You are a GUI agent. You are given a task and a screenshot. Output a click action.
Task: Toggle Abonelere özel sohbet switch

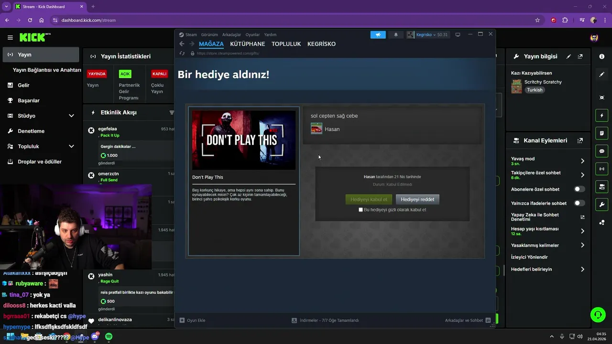tap(579, 189)
